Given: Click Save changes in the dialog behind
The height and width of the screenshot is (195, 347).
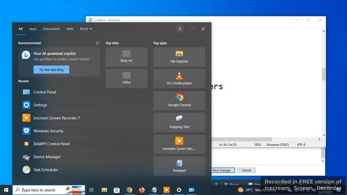Looking at the screenshot, I should point(222,170).
